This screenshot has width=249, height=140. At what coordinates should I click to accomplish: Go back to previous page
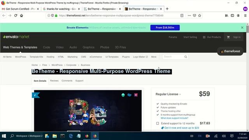[x=4, y=16]
